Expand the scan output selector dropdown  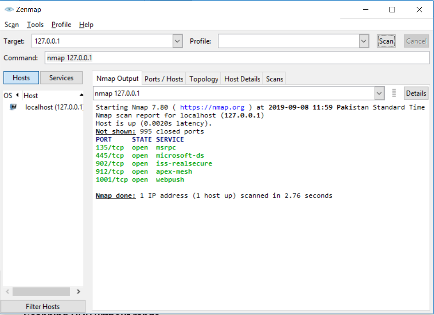(x=379, y=93)
